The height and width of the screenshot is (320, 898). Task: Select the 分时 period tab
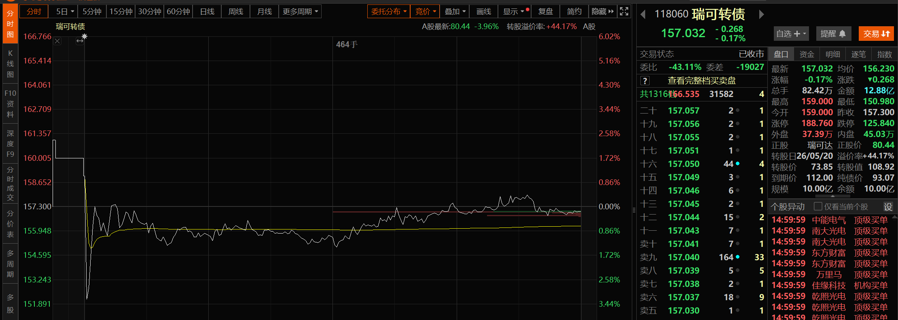[x=34, y=12]
